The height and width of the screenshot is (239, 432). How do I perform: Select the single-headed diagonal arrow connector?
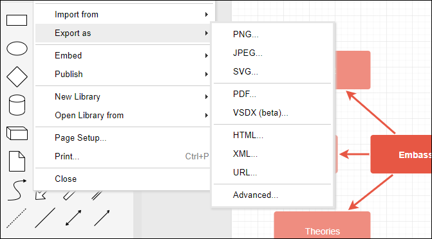click(102, 218)
